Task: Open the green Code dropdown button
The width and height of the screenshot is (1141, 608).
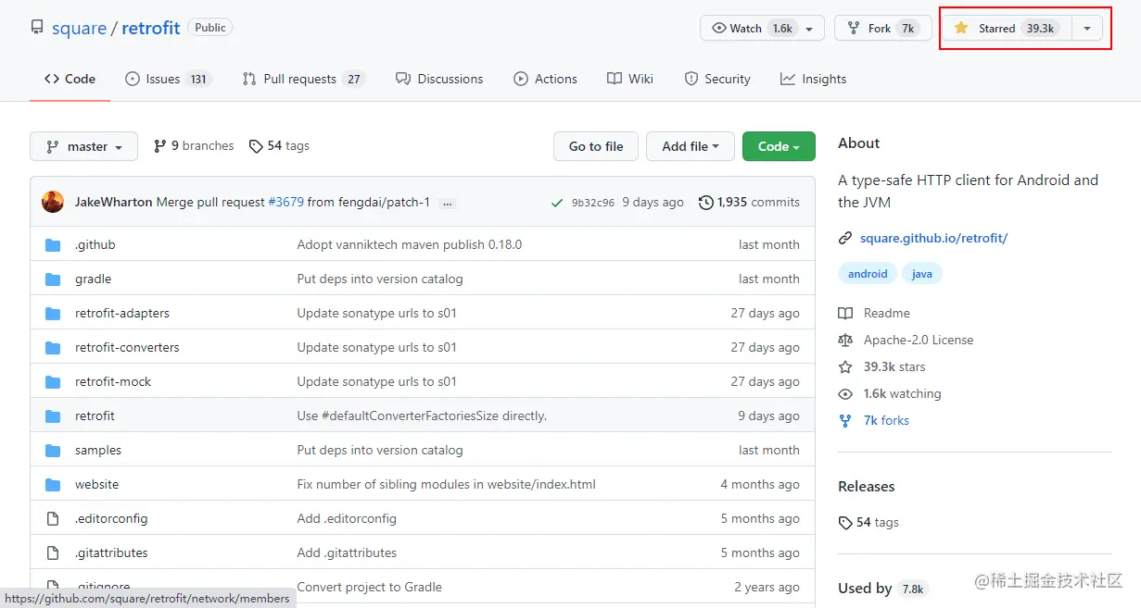Action: 779,146
